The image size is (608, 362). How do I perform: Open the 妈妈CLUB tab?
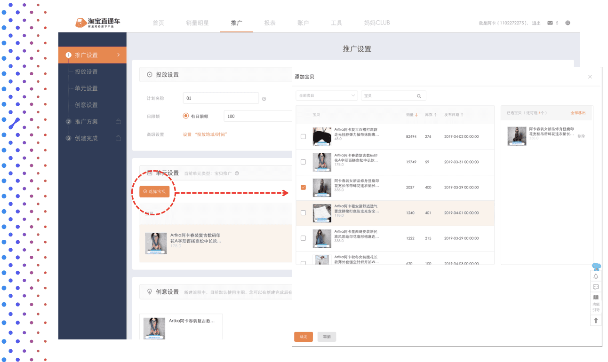(x=377, y=23)
